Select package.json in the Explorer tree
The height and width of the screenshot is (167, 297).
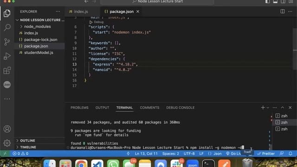(40, 46)
